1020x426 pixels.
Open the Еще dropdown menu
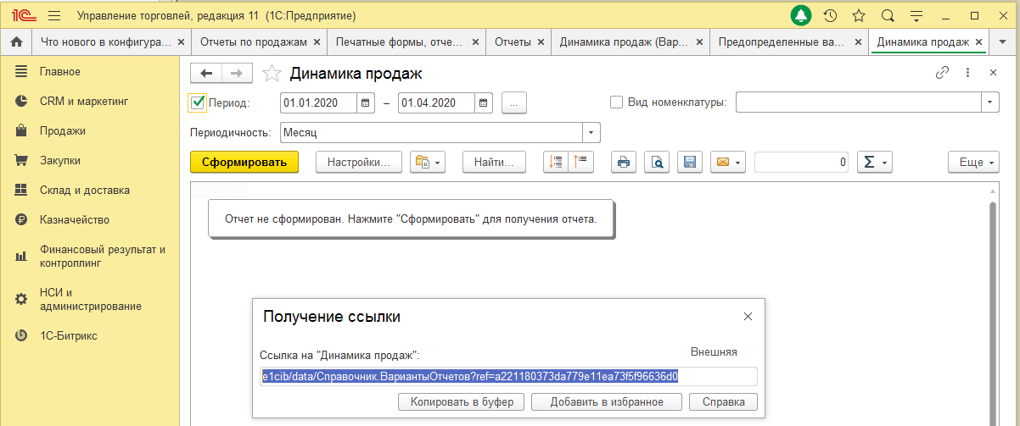[x=972, y=162]
